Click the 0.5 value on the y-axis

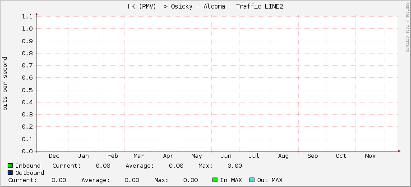(x=27, y=90)
